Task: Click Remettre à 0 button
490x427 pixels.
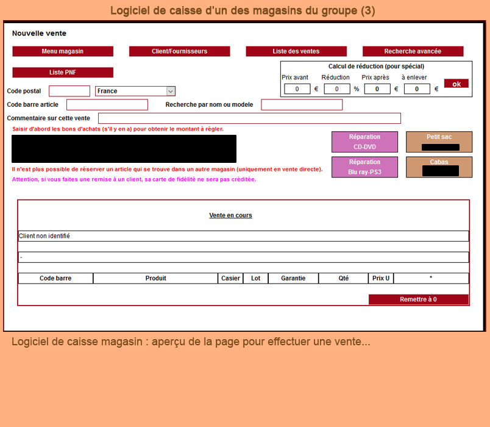Action: pyautogui.click(x=419, y=300)
